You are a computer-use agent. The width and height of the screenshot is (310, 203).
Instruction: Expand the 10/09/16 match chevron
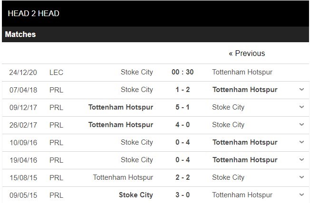[301, 142]
